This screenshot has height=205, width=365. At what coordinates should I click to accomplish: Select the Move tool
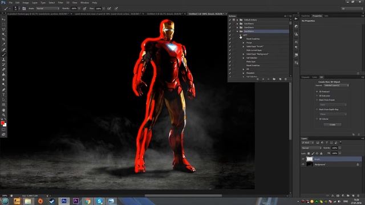(3, 19)
